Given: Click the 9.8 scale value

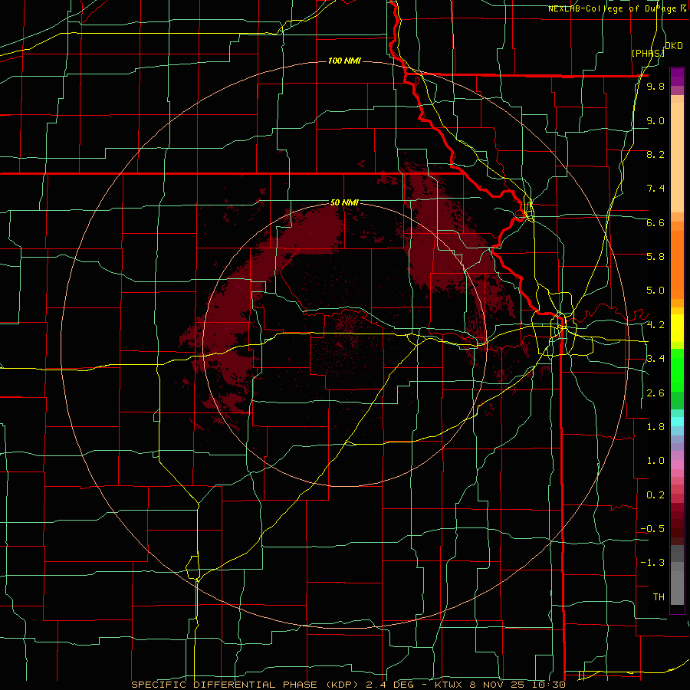Looking at the screenshot, I should [x=655, y=87].
